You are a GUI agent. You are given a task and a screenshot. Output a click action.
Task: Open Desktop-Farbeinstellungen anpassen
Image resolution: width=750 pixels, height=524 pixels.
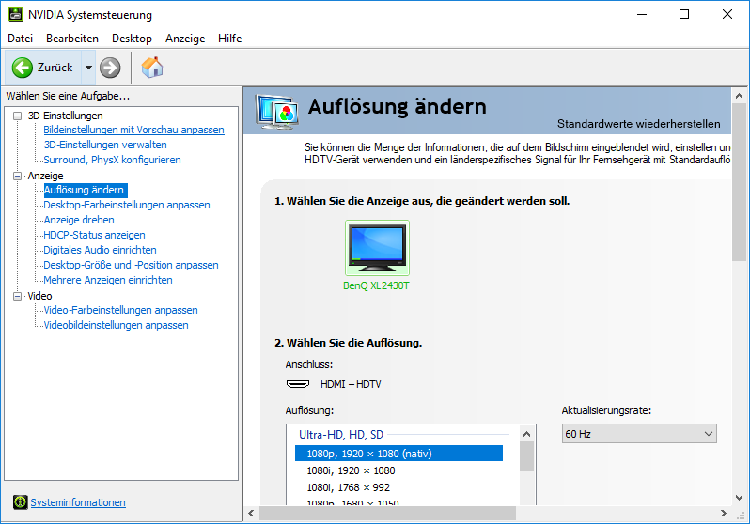[127, 205]
